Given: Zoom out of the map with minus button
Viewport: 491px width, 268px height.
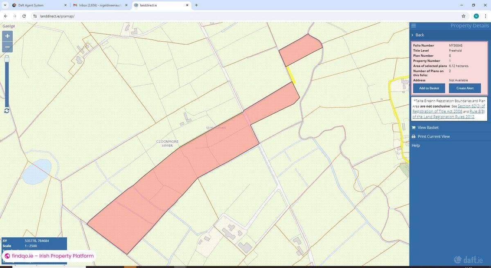Looking at the screenshot, I should click(x=7, y=47).
